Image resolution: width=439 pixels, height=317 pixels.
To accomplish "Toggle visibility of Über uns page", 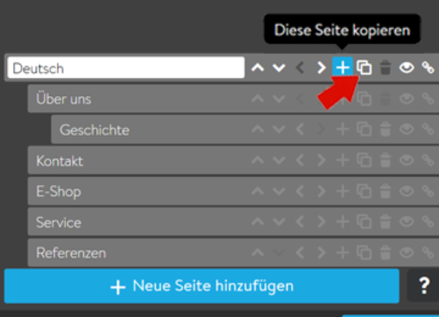I will tap(406, 99).
